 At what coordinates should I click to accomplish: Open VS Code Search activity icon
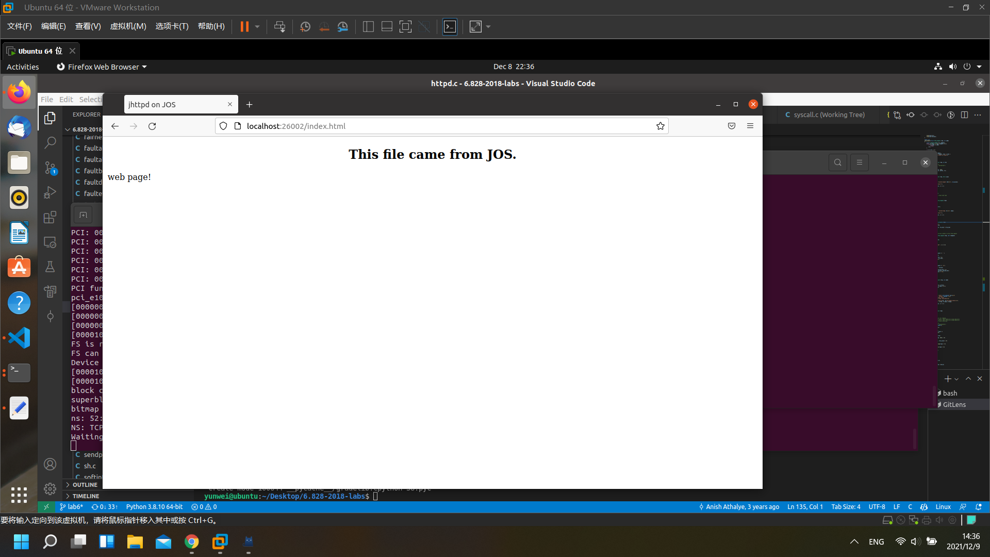[x=50, y=143]
